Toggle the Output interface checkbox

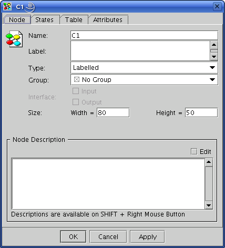coord(76,102)
